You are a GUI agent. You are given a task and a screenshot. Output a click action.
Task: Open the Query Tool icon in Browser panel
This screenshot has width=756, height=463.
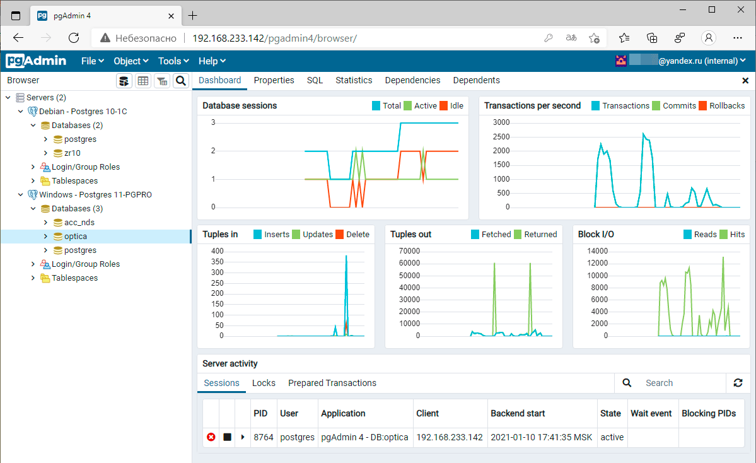124,81
